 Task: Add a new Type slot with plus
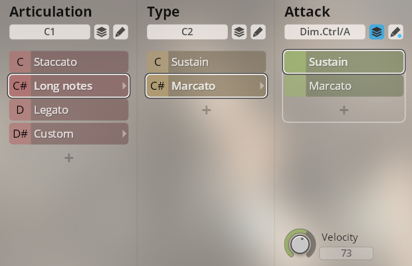(206, 110)
